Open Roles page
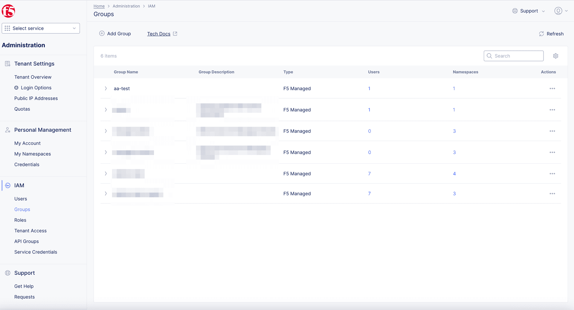 point(20,220)
